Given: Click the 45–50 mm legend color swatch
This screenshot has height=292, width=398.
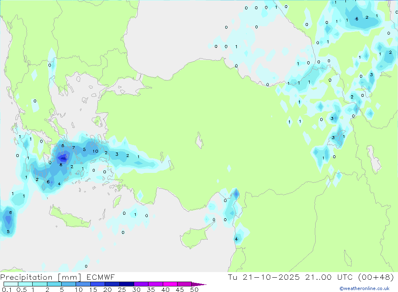Looking at the screenshot, I should tap(185, 284).
